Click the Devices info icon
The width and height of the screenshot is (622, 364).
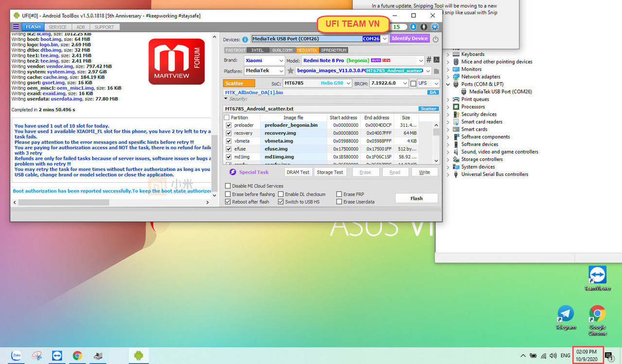[x=245, y=39]
